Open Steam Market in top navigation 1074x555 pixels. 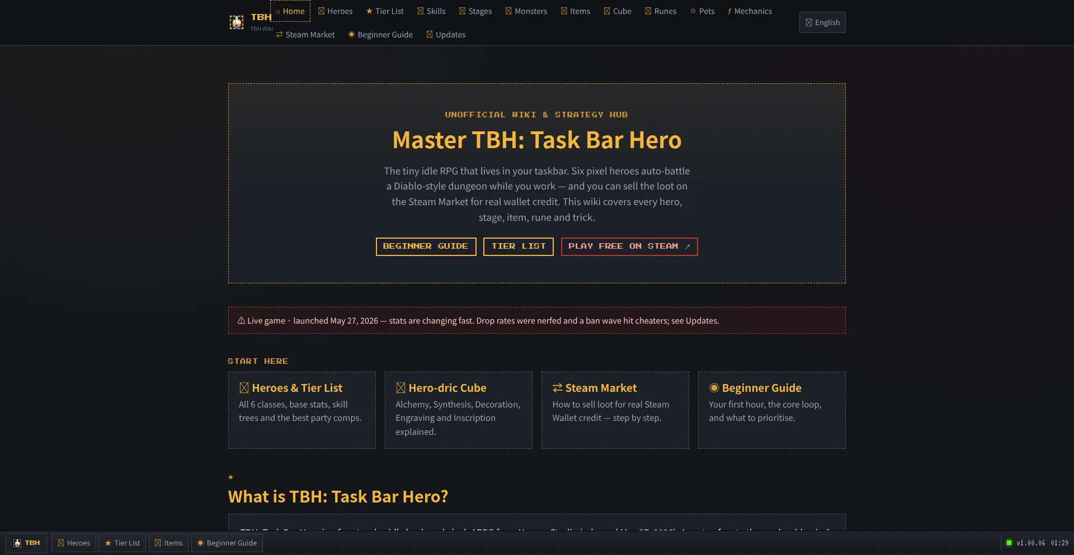click(x=305, y=35)
